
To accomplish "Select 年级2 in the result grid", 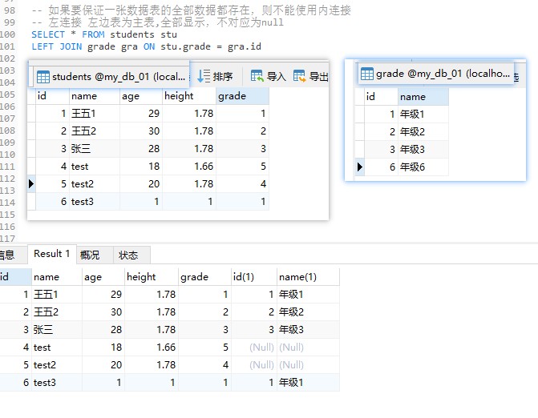I will 308,312.
